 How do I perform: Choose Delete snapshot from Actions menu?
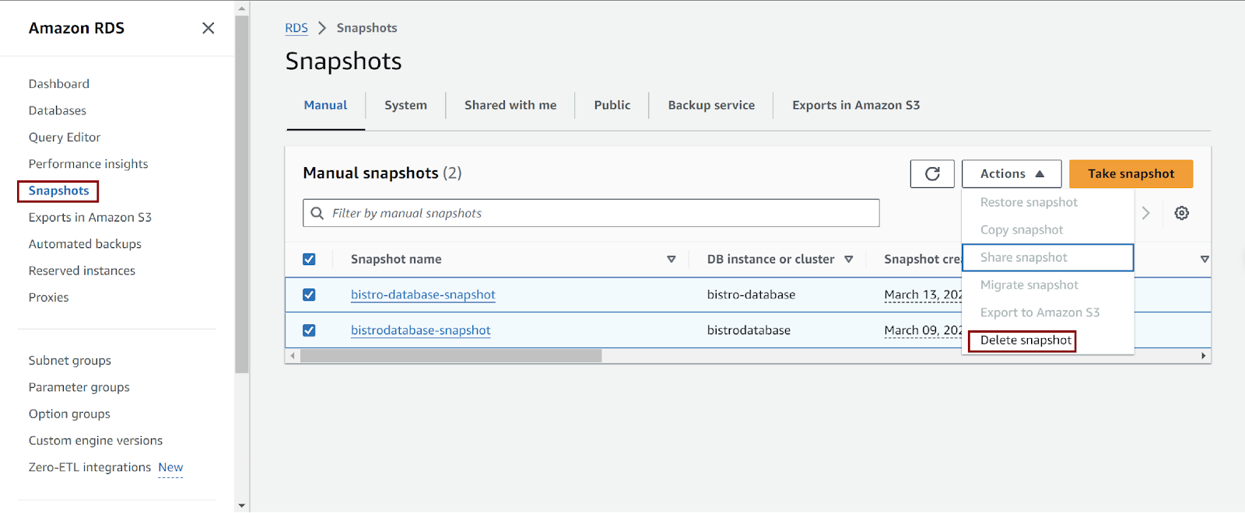click(1026, 340)
